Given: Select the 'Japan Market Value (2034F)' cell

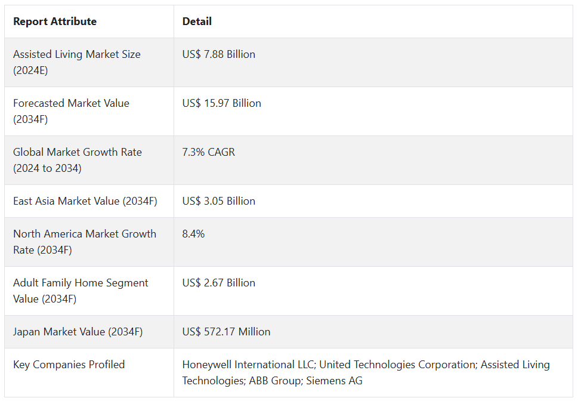Looking at the screenshot, I should 78,332.
